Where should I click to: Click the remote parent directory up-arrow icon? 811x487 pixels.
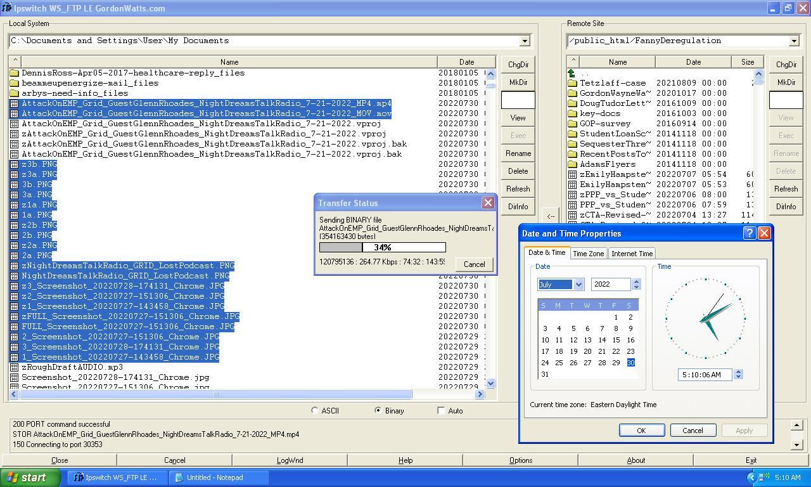tap(572, 73)
